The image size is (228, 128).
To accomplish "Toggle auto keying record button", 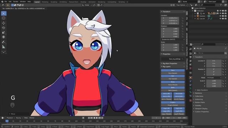I will pyautogui.click(x=83, y=118).
